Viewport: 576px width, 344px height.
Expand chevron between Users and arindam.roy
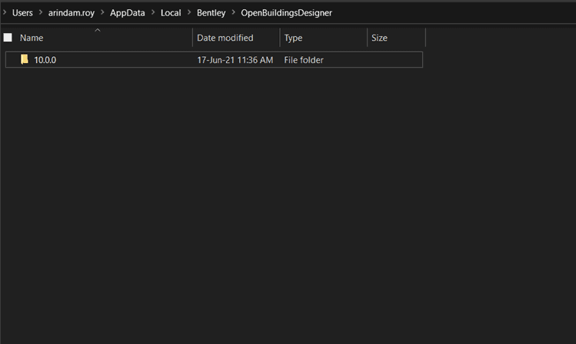tap(39, 13)
